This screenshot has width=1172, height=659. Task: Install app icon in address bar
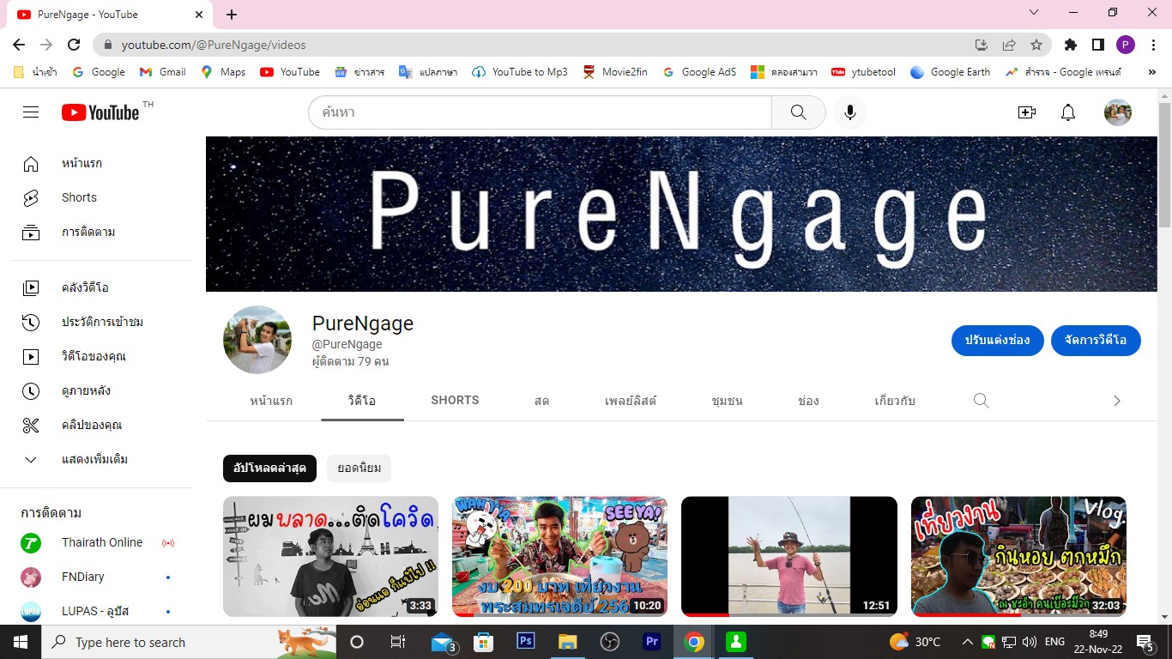tap(982, 45)
